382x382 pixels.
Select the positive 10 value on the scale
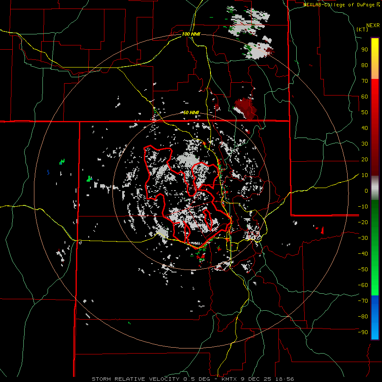(365, 175)
